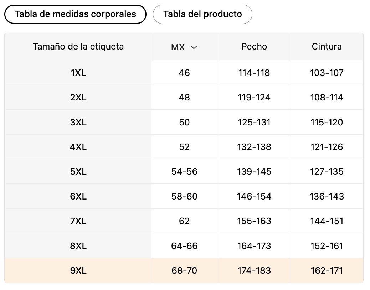Click the chevron arrow beside MX

[194, 47]
